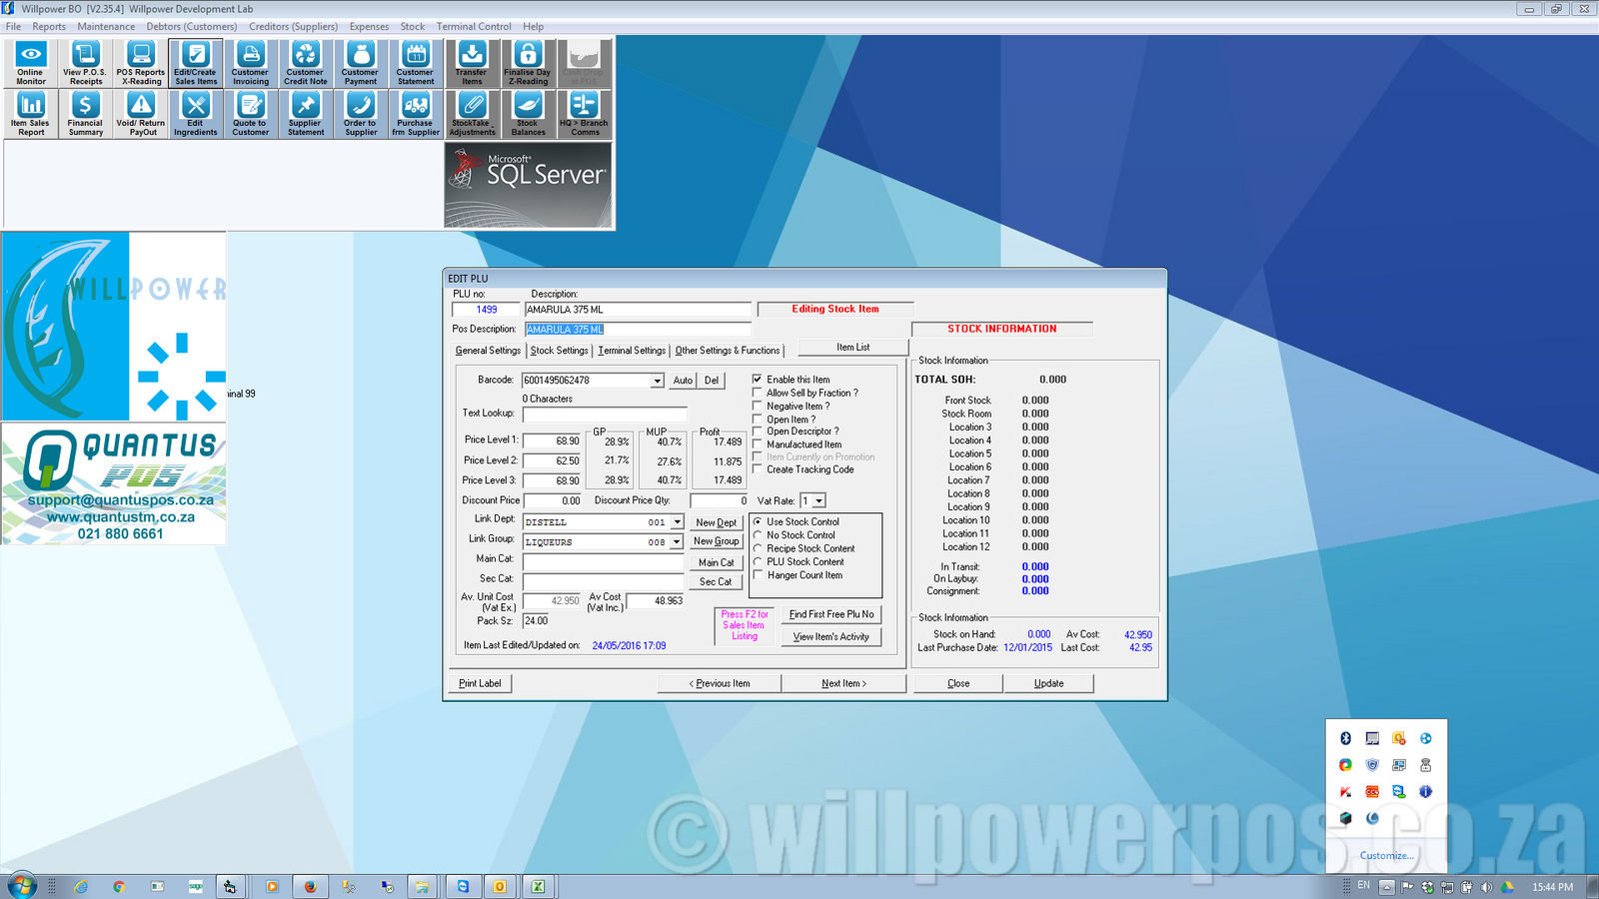Open Customer Invoicing tool

click(x=251, y=63)
